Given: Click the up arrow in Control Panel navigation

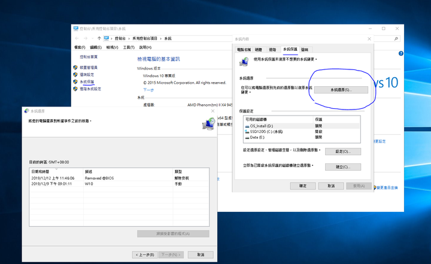Looking at the screenshot, I should point(99,38).
